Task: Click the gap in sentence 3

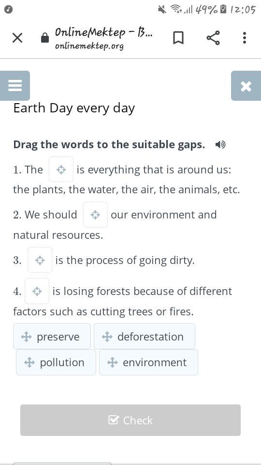Action: [x=40, y=260]
